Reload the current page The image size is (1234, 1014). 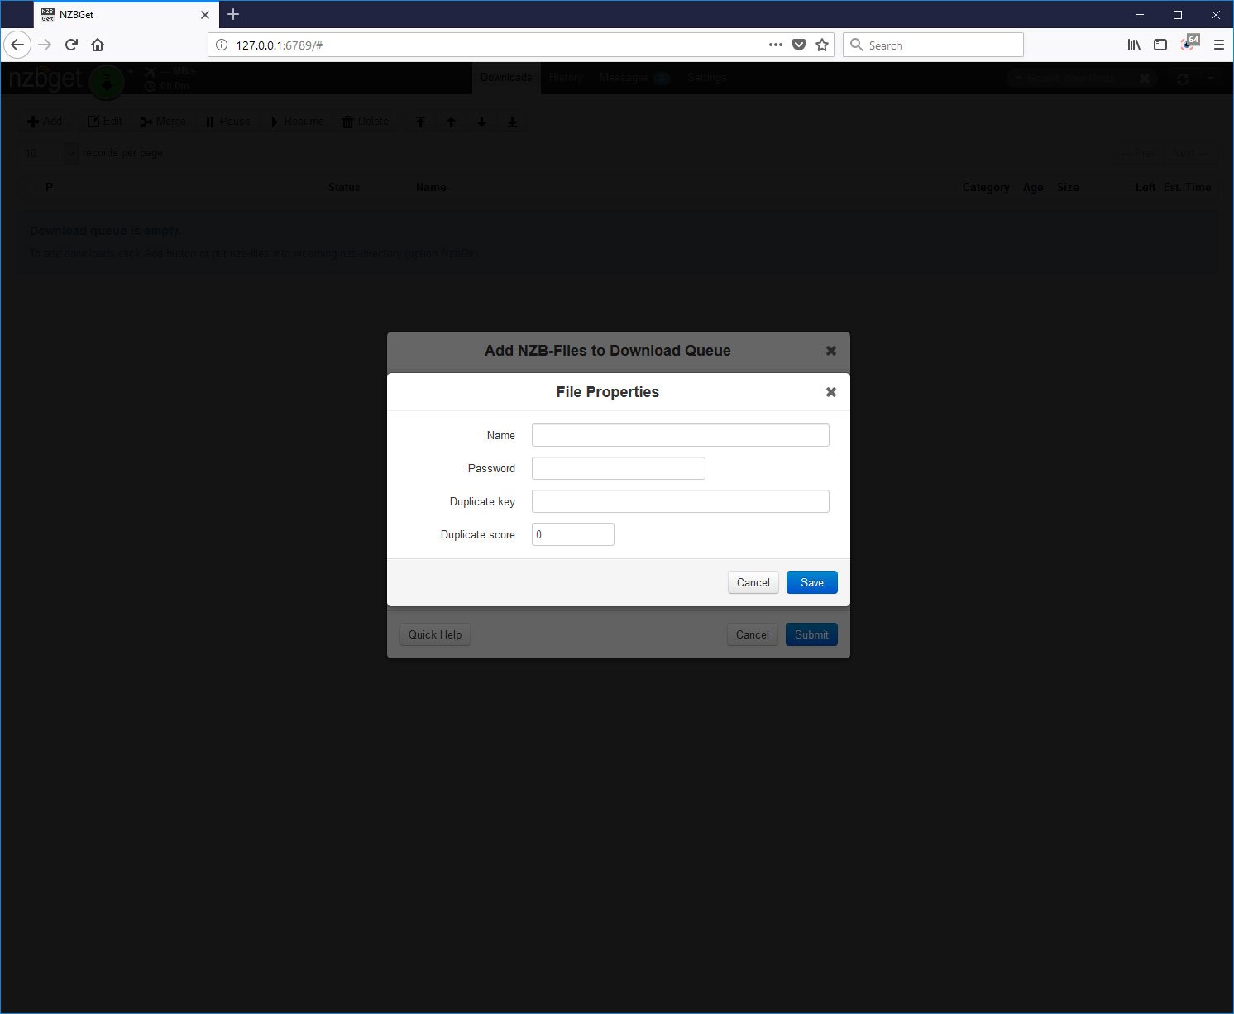coord(71,45)
